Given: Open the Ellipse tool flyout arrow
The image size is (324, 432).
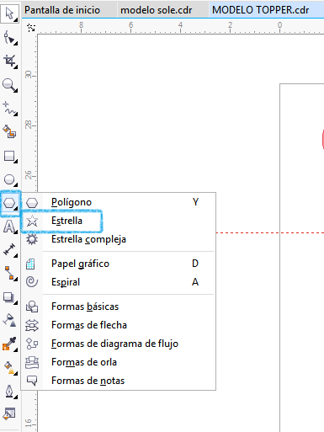Looking at the screenshot, I should tap(16, 185).
